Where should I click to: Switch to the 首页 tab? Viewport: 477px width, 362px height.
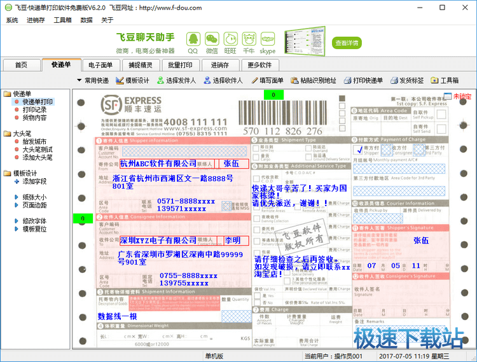click(21, 65)
